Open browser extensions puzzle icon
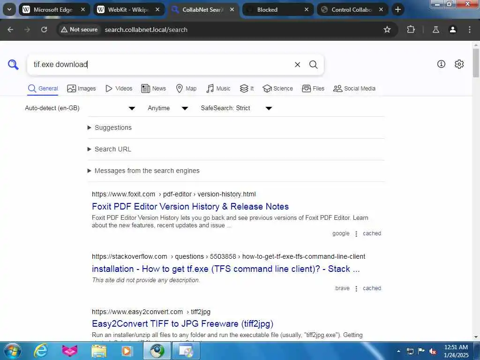The width and height of the screenshot is (480, 360). pyautogui.click(x=411, y=30)
